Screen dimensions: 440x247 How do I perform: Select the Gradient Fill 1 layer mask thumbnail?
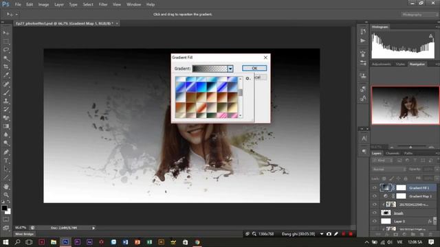[x=401, y=187]
